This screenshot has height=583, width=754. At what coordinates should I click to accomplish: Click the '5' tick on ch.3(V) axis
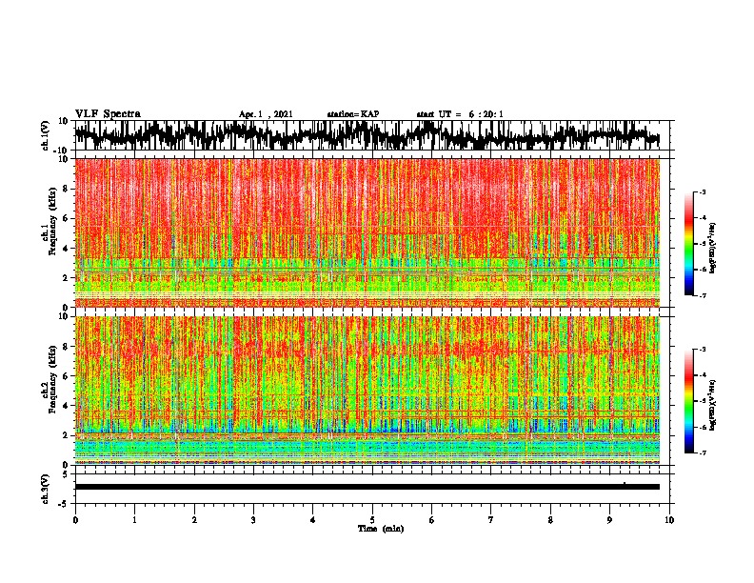[67, 474]
